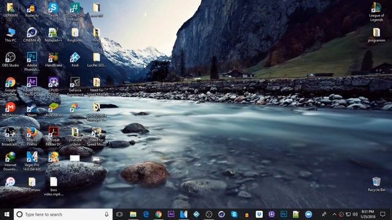The height and width of the screenshot is (220, 392).
Task: Open the 2017 music folder
Action: tap(32, 184)
